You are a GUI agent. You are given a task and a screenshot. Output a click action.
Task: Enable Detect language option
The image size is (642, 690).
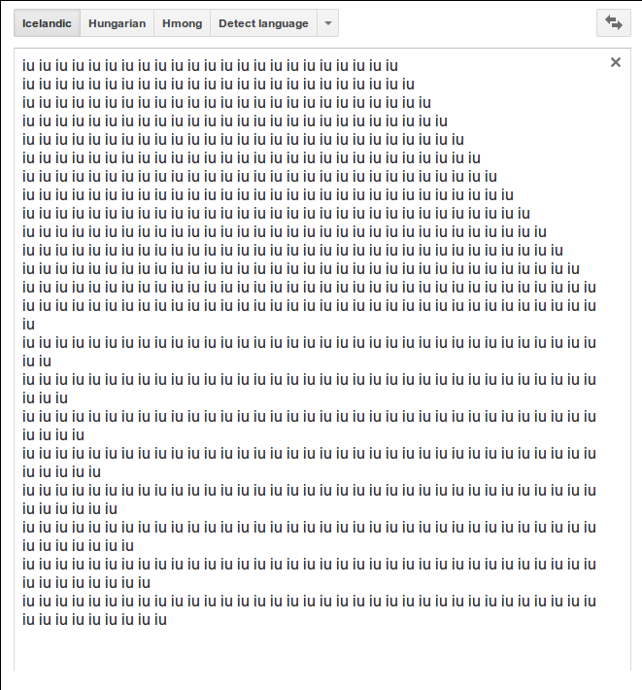point(263,23)
